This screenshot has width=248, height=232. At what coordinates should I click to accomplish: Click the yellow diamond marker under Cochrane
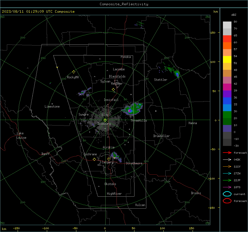[x=94, y=159]
